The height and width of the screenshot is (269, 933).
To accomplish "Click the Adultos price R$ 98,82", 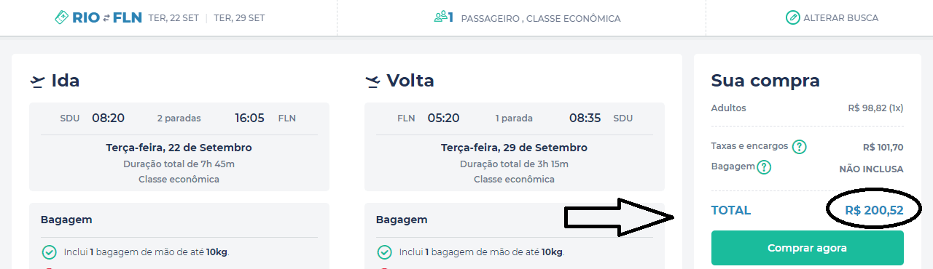I will pyautogui.click(x=875, y=108).
